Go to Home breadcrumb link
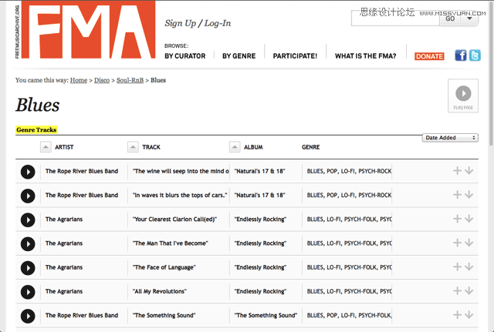The width and height of the screenshot is (494, 332). point(79,80)
